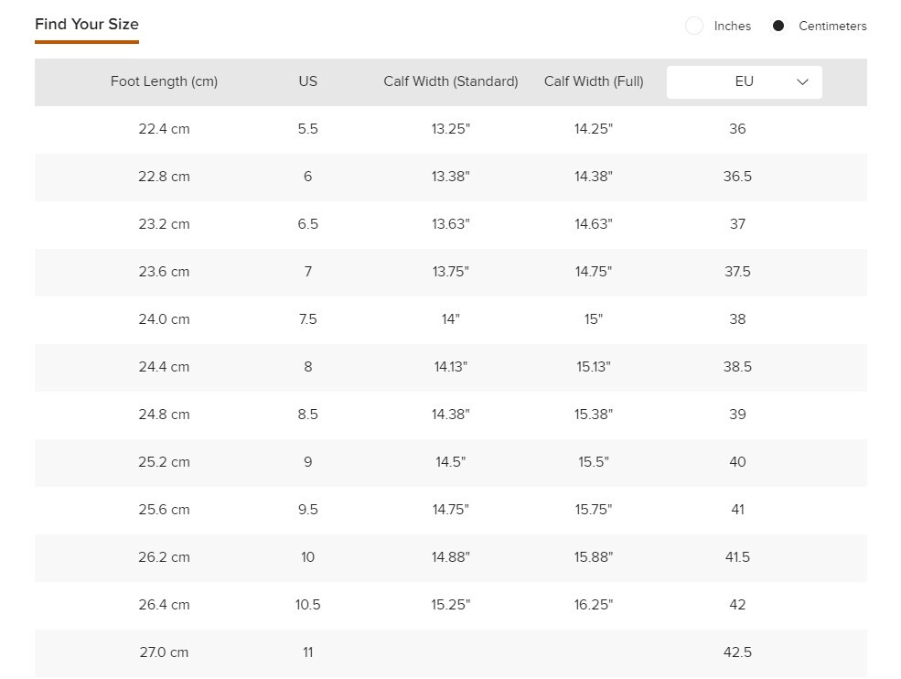
Task: Click the 27.0 cm foot length cell
Action: (164, 652)
